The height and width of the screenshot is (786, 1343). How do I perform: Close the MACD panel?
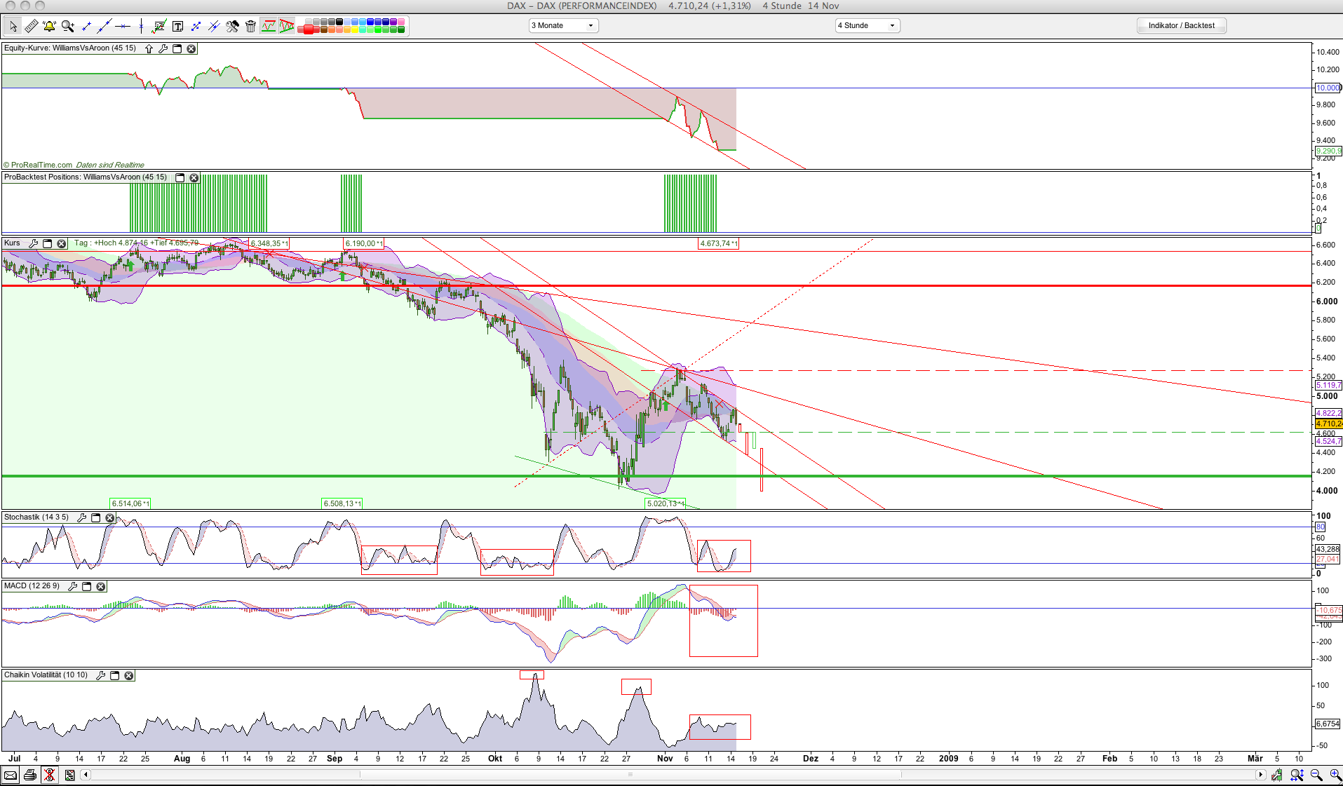click(100, 586)
